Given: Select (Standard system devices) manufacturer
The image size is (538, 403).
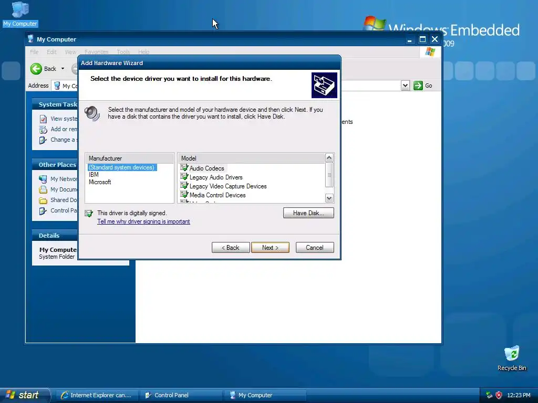Looking at the screenshot, I should point(122,167).
